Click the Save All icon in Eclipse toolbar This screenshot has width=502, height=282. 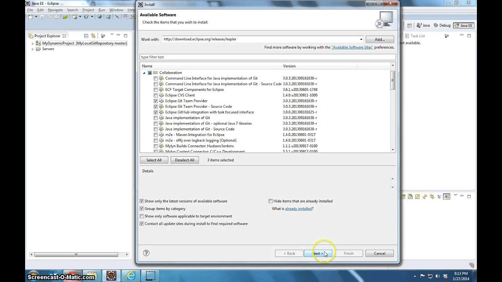click(49, 17)
